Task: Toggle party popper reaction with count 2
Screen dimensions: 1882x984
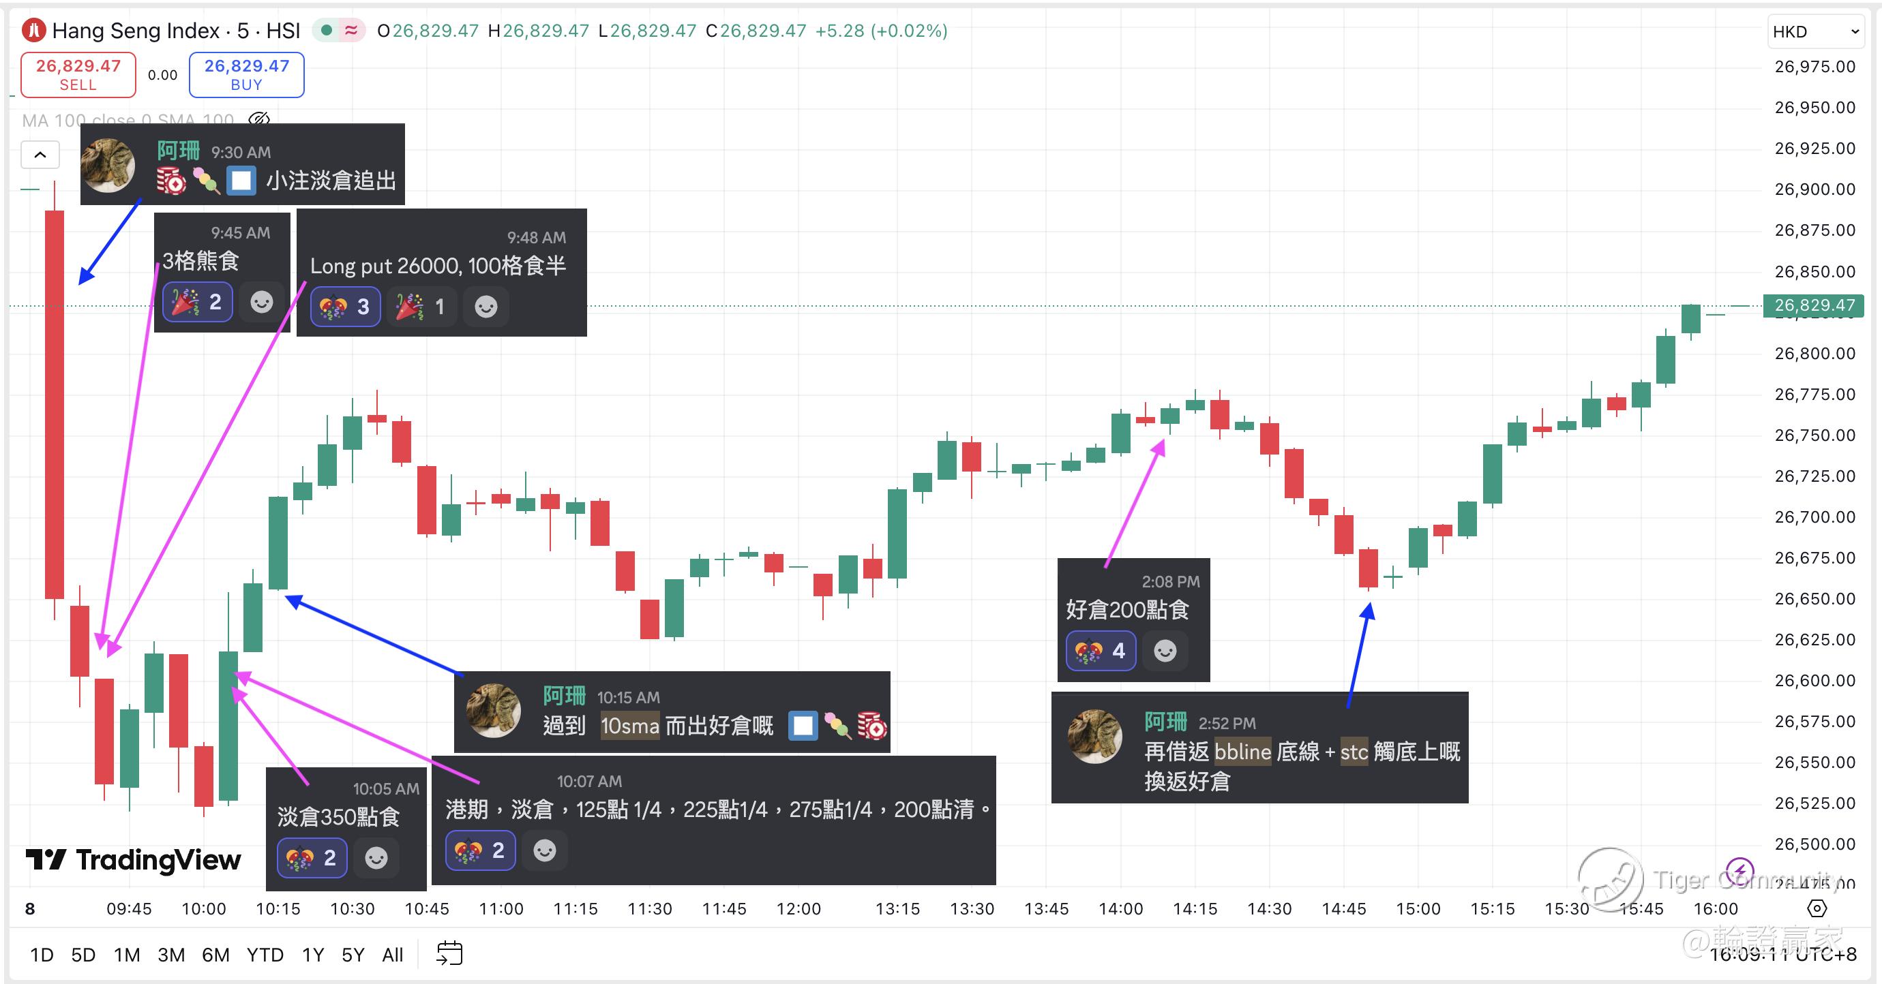Action: click(197, 301)
